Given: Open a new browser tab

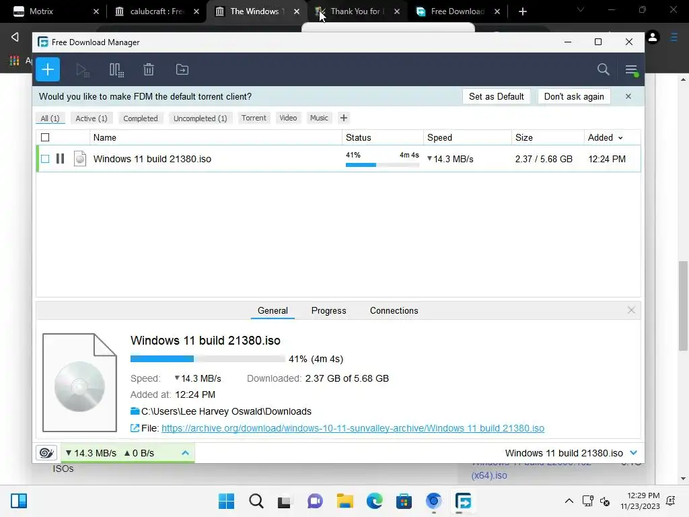Looking at the screenshot, I should click(x=522, y=11).
